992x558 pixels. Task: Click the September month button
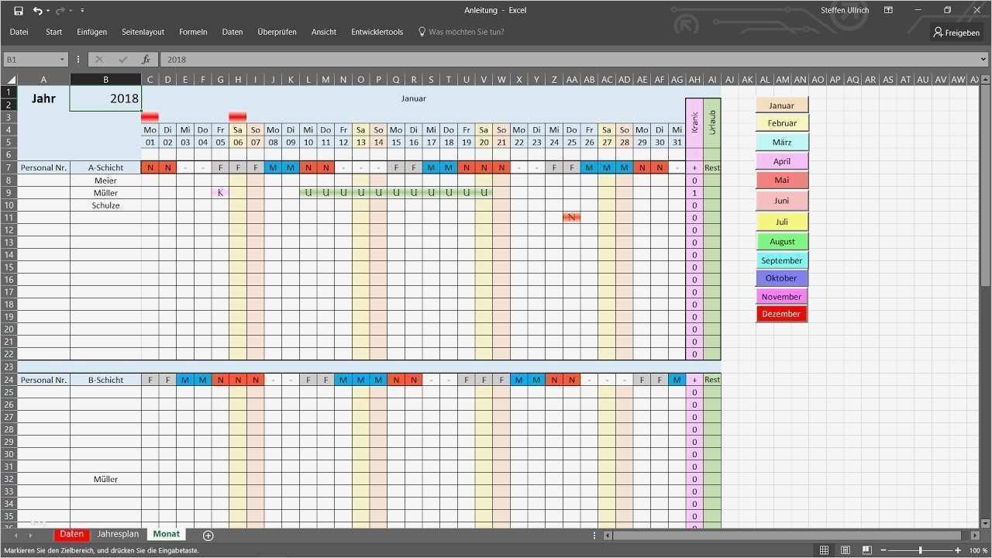click(x=781, y=260)
